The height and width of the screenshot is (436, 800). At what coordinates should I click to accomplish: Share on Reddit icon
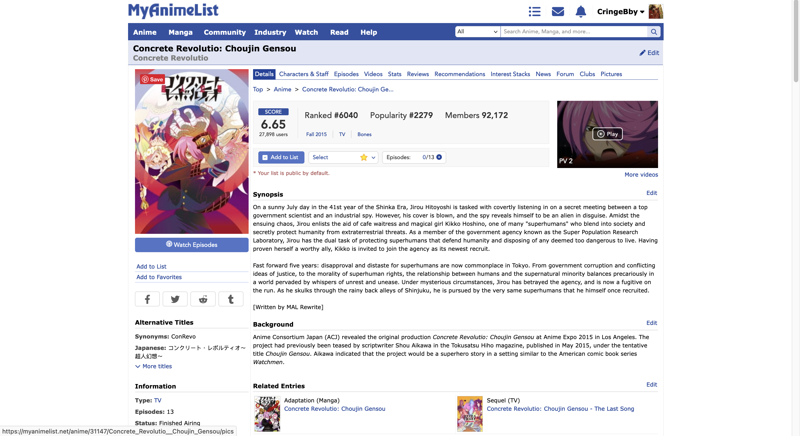click(203, 299)
